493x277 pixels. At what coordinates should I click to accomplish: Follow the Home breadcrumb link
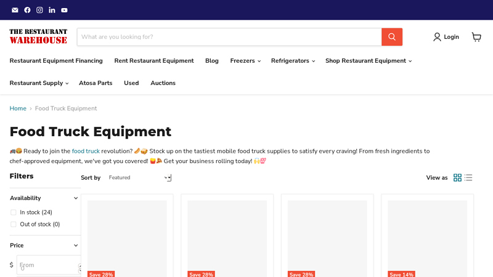pos(18,108)
